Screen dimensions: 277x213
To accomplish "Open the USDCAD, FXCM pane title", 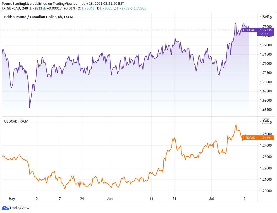I will [16, 121].
